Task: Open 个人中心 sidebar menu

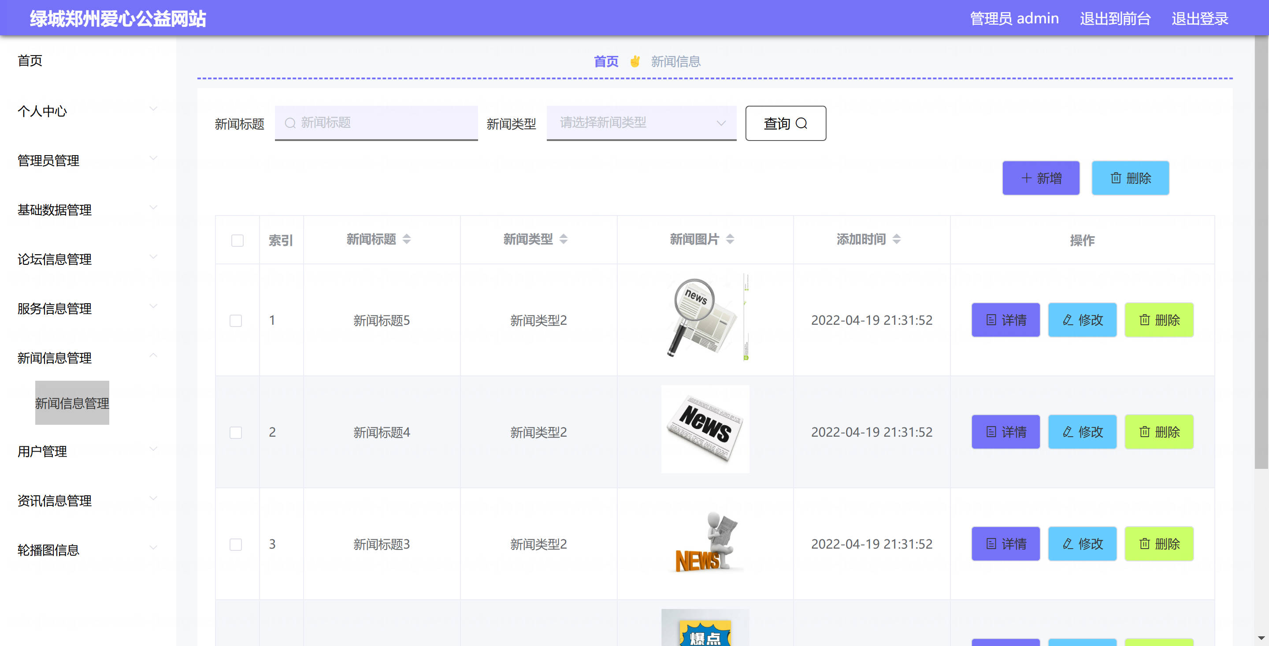Action: pyautogui.click(x=42, y=111)
